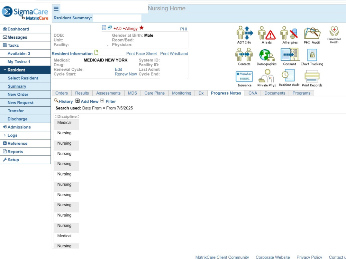Screen dimensions: 346x259
Task: Click the notes sheet icon beside +AD
Action: click(104, 28)
